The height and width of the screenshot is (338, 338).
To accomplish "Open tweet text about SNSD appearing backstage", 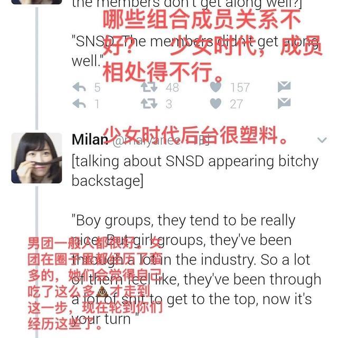I will pos(195,171).
